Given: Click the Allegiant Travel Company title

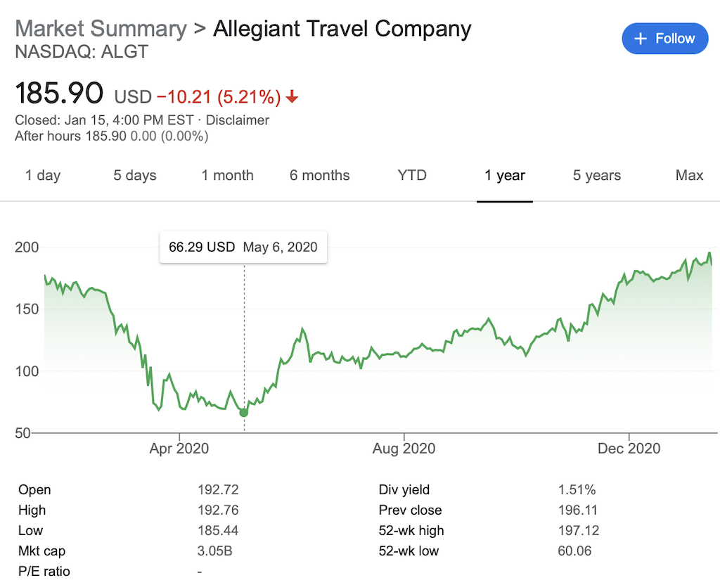Looking at the screenshot, I should tap(342, 29).
